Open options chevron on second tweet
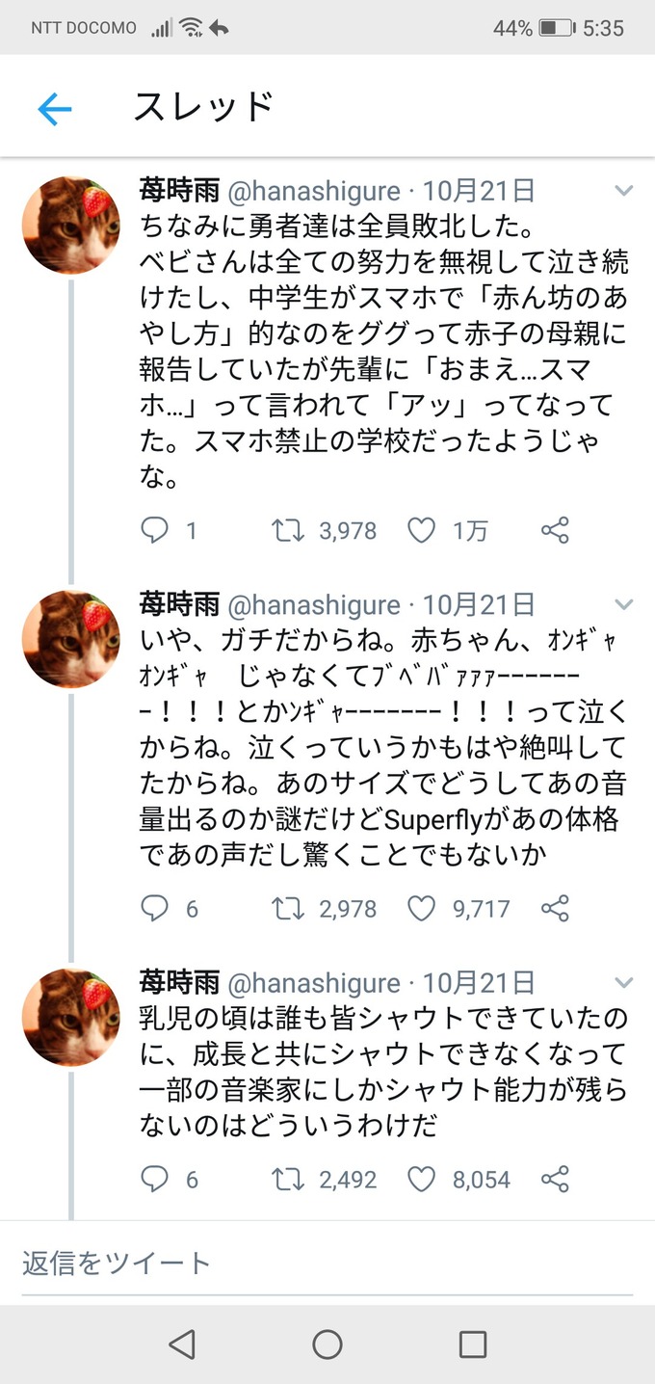Viewport: 655px width, 1384px height. point(624,605)
